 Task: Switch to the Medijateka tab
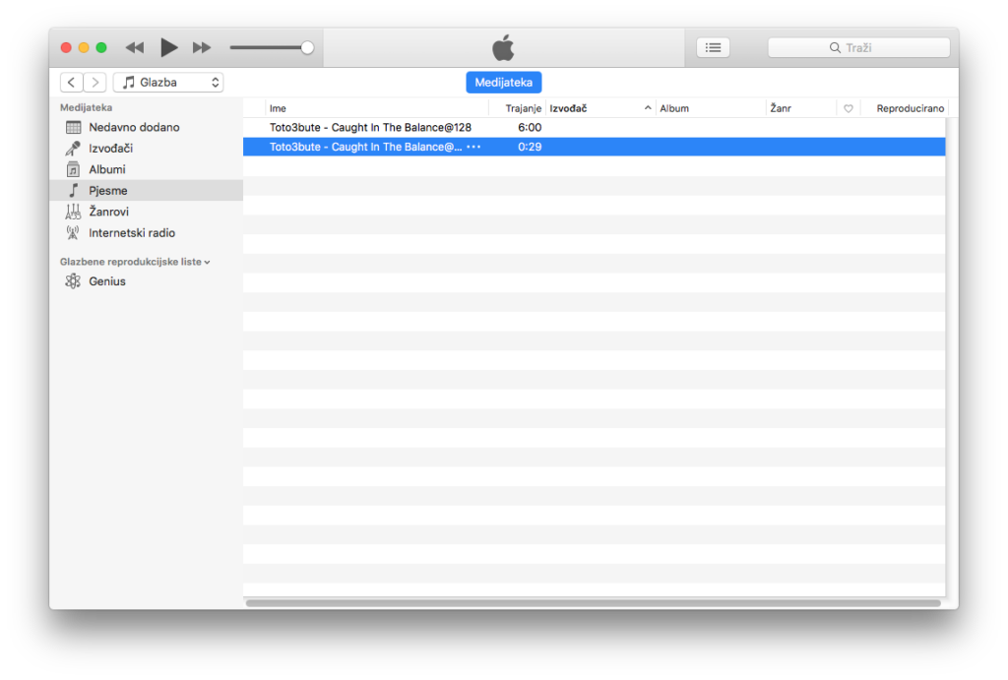point(503,83)
